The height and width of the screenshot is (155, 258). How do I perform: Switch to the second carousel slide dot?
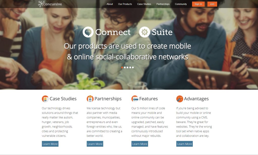pos(125,67)
